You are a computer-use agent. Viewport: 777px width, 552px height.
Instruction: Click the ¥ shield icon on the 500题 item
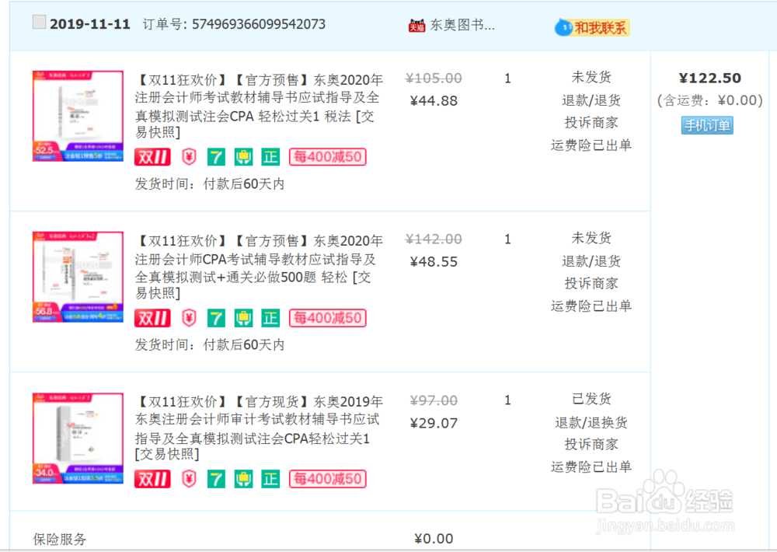coord(189,318)
